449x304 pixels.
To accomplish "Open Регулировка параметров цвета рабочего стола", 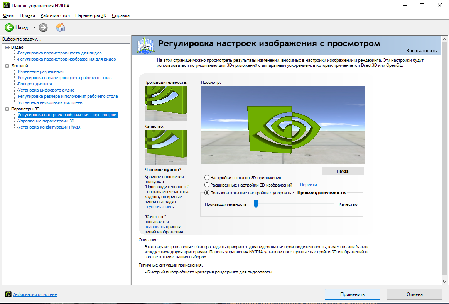I will point(65,78).
